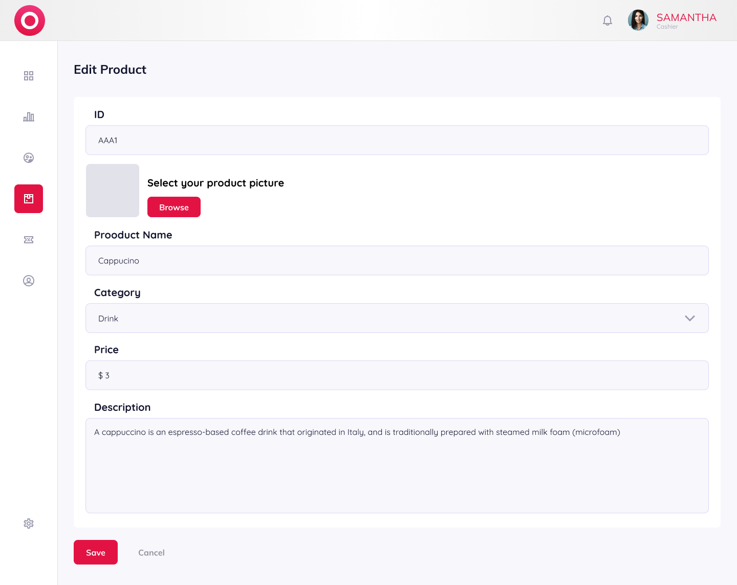737x585 pixels.
Task: Open the discount coupon ticket icon
Action: tap(29, 240)
